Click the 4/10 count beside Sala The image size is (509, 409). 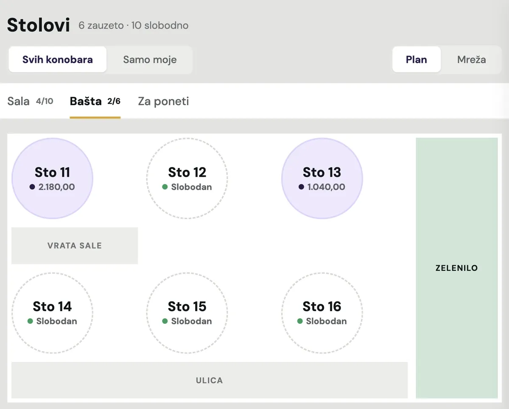(44, 101)
